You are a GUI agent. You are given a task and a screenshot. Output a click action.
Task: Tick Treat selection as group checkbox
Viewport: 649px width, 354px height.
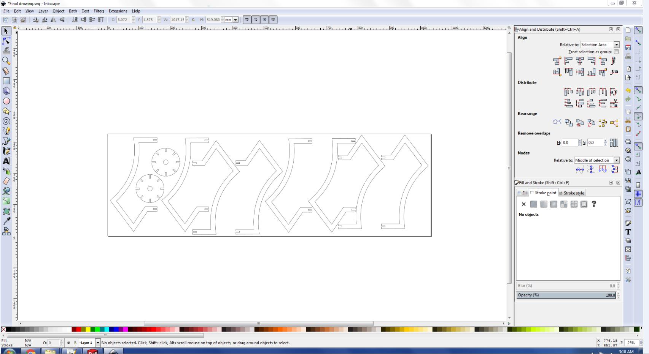click(616, 52)
